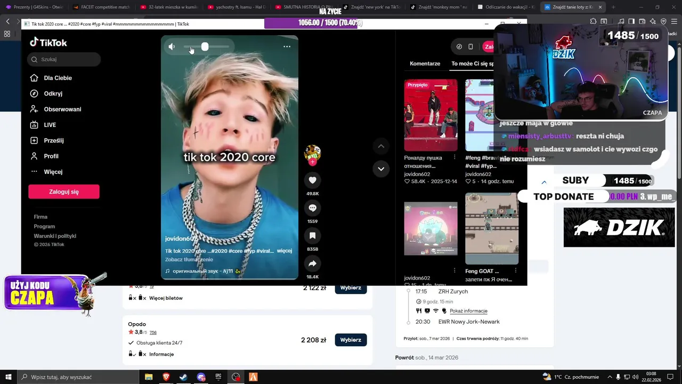Open Steam from taskbar
This screenshot has width=682, height=384.
pos(183,377)
